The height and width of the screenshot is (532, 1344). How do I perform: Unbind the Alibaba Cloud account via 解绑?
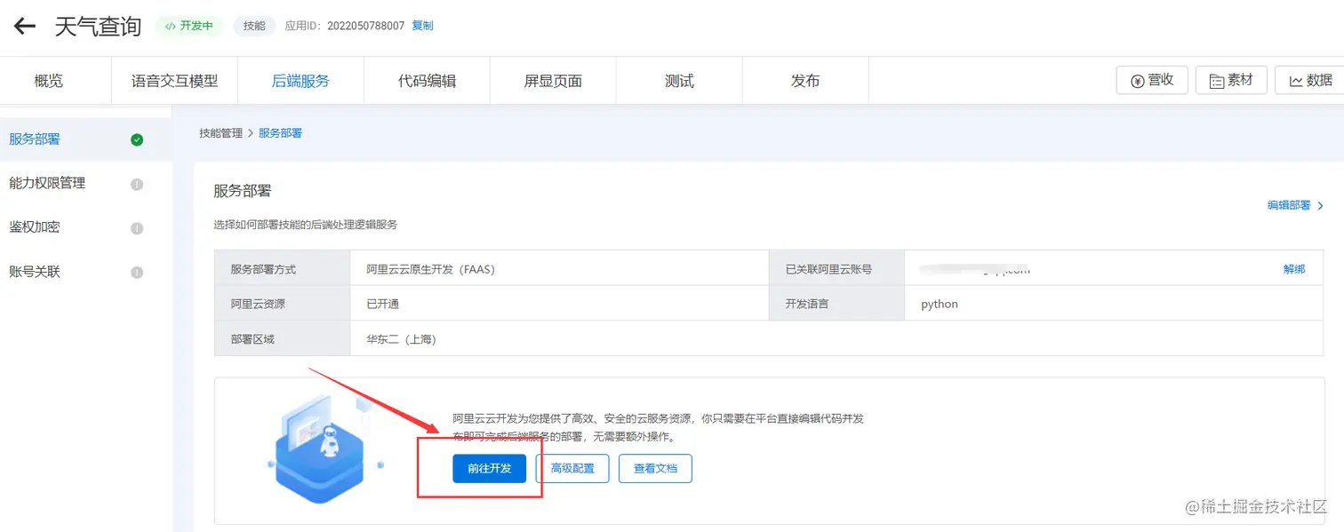(1295, 267)
